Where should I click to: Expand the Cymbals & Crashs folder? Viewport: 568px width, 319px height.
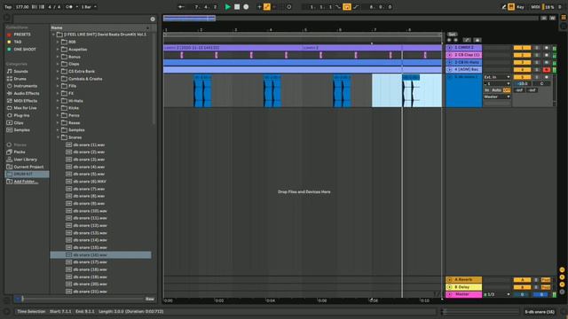[x=57, y=79]
